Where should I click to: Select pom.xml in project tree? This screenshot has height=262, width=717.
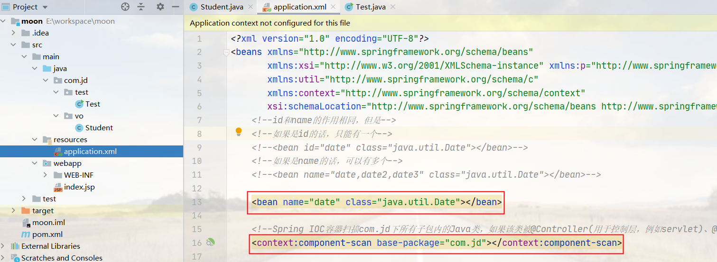[47, 235]
